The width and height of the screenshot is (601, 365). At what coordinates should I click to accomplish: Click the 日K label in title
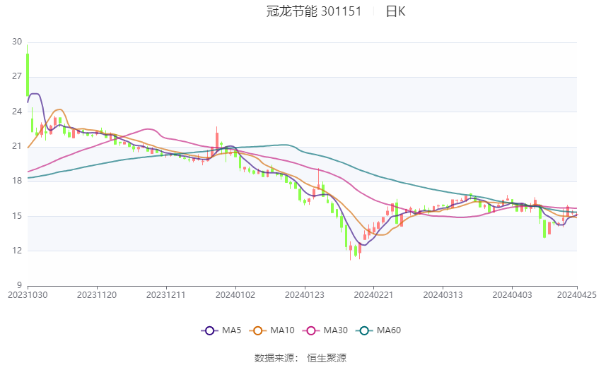(x=395, y=11)
